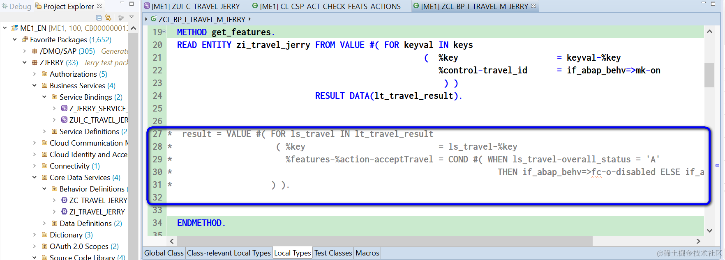Expand the Service Definitions folder

[x=44, y=132]
